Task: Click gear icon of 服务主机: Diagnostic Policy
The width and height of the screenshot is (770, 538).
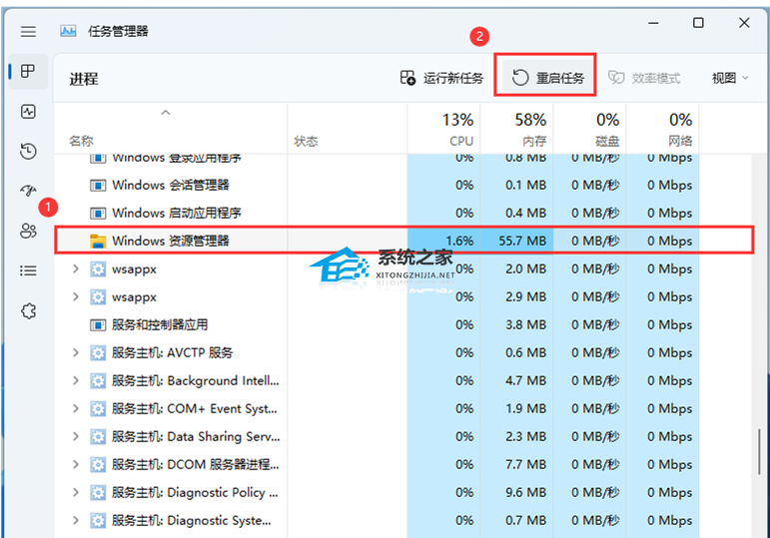Action: [98, 492]
